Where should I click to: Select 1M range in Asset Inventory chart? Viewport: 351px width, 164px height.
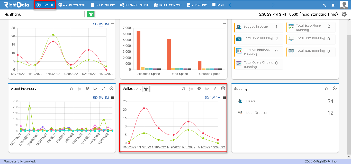click(x=107, y=98)
